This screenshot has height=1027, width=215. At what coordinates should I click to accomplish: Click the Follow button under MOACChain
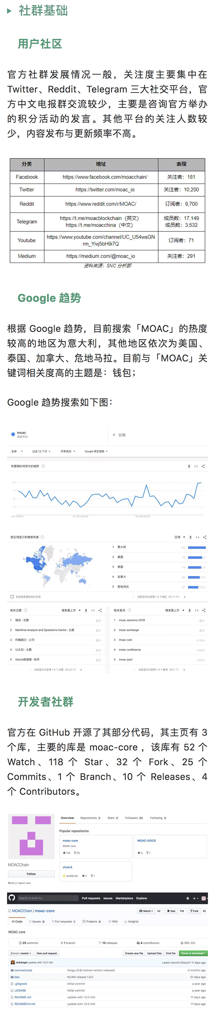31,873
